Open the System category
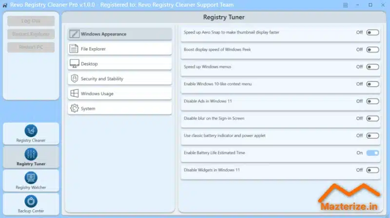The image size is (390, 218). pos(119,108)
